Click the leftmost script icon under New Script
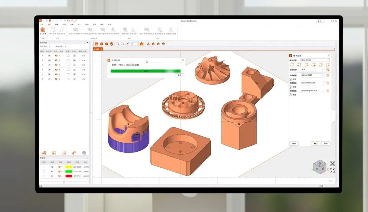The height and width of the screenshot is (212, 368). pyautogui.click(x=292, y=65)
